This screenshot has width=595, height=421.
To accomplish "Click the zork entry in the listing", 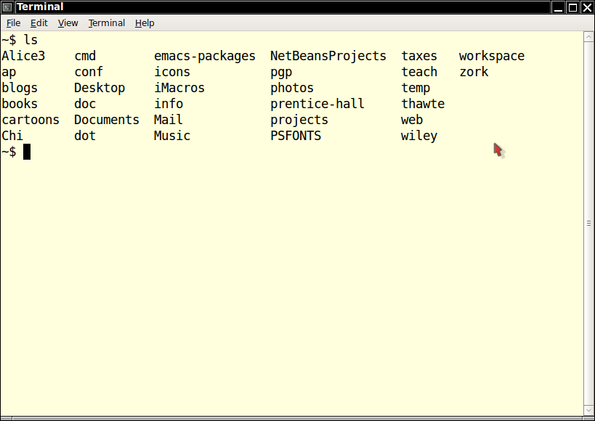I will 474,72.
